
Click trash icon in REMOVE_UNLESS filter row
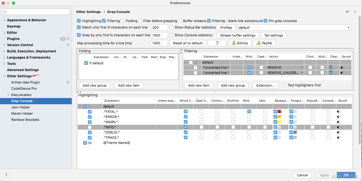click(331, 73)
